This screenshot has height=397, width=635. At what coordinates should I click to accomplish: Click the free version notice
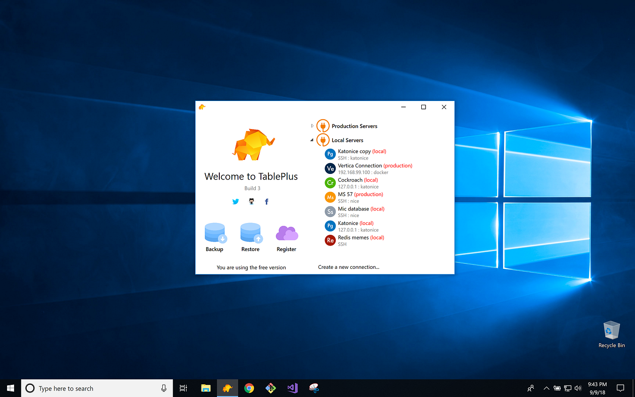tap(251, 267)
